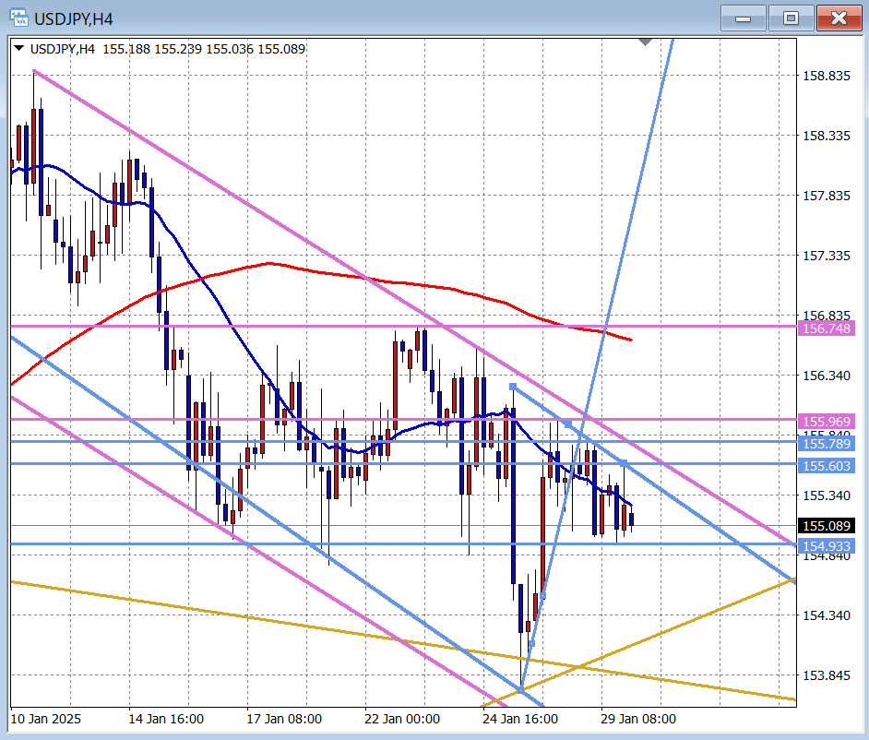Click the grey chart shift triangle marker
Screen dimensions: 869x740
pos(646,42)
